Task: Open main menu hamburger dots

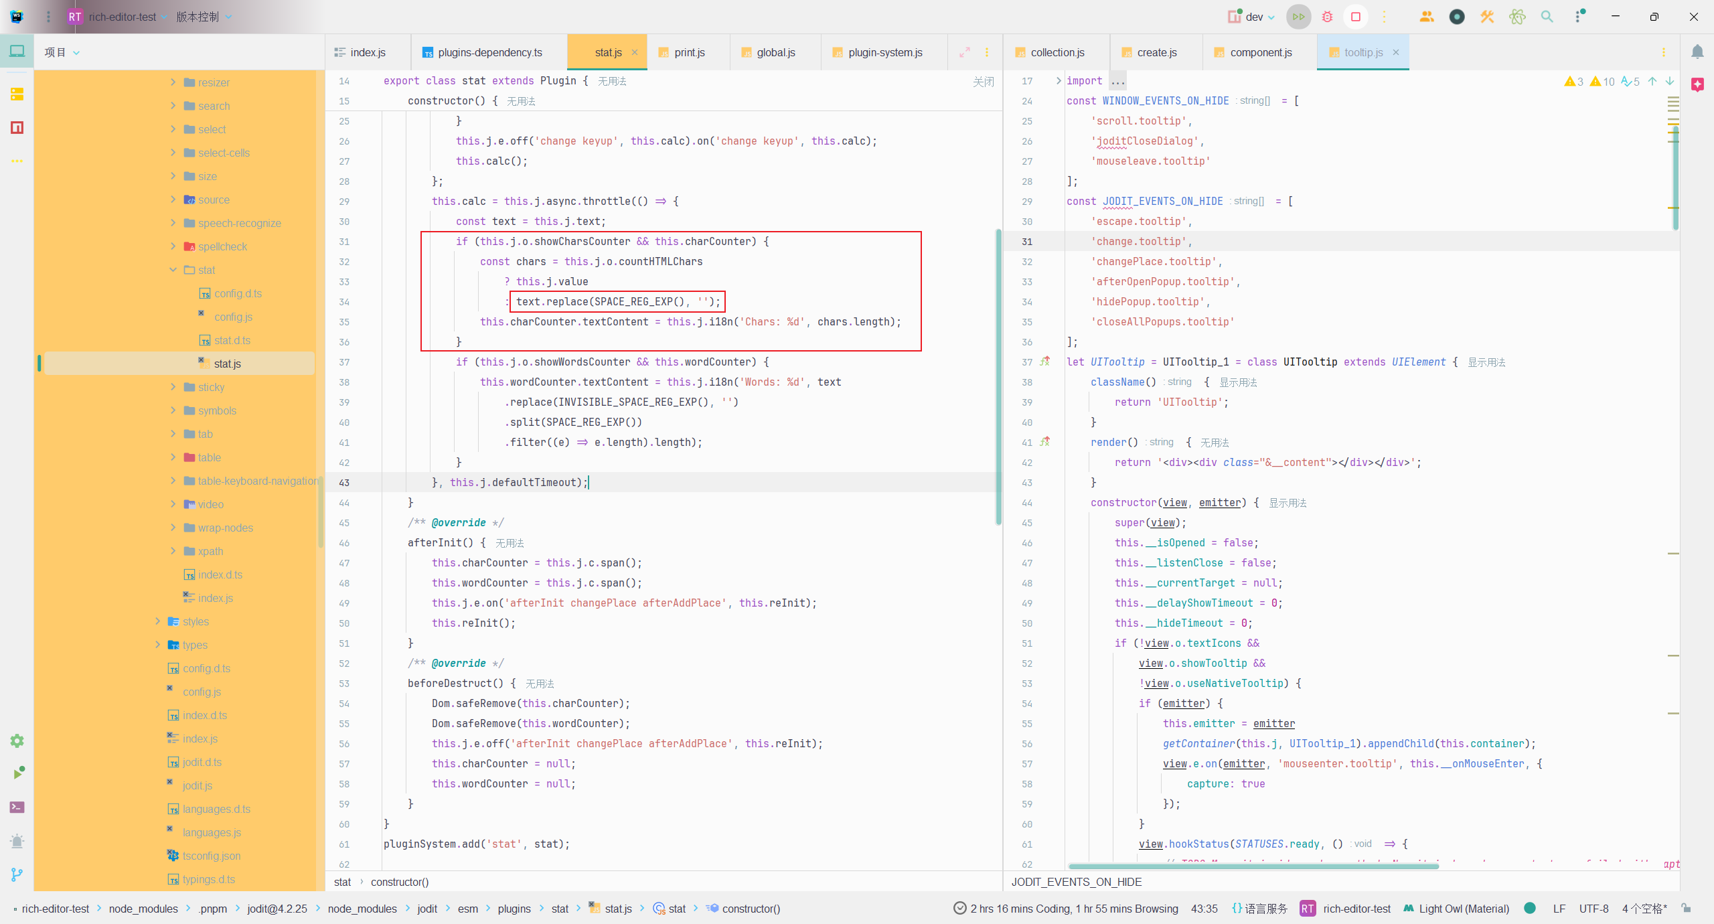Action: coord(48,17)
